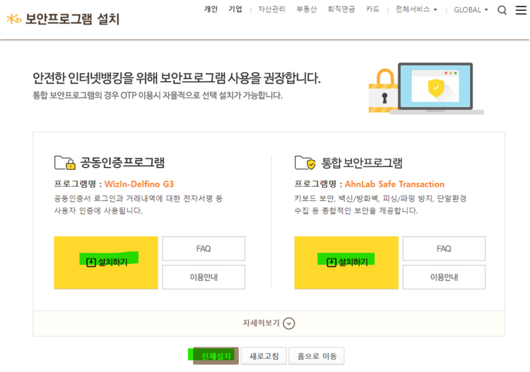Open the 부동산 menu item
Screen dimensions: 530x372
click(x=306, y=9)
